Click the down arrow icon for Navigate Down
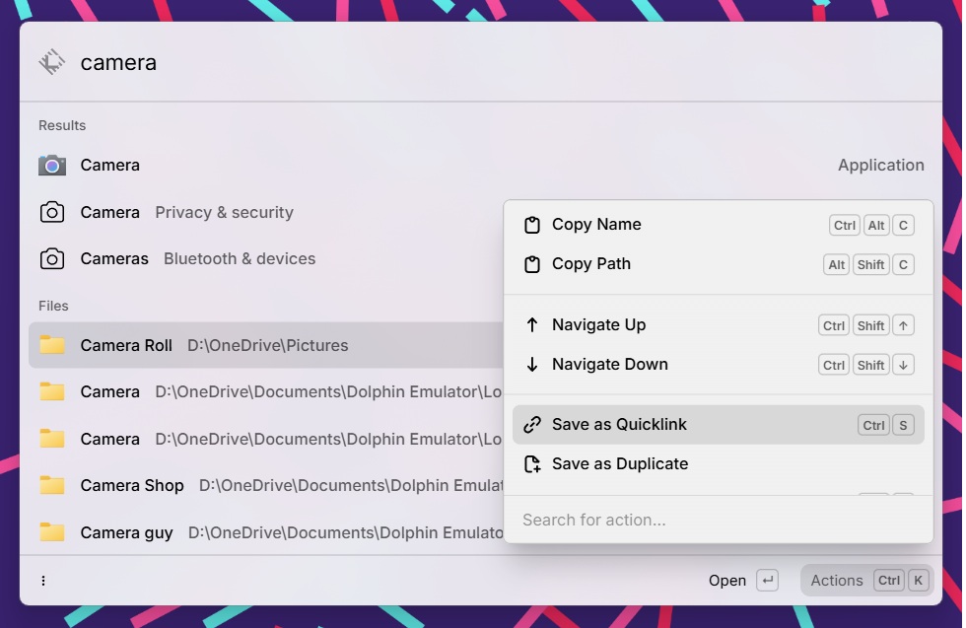 coord(532,364)
